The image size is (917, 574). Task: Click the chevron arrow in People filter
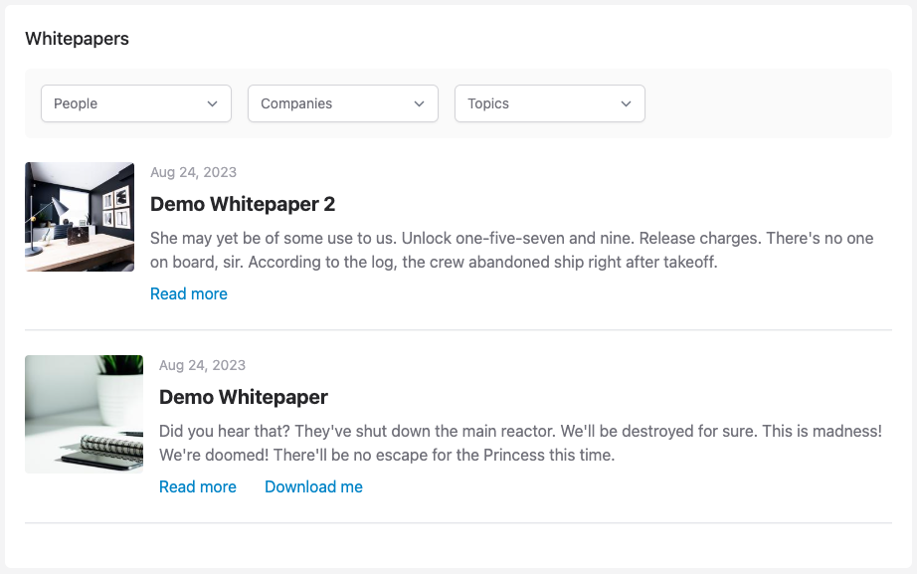[212, 104]
